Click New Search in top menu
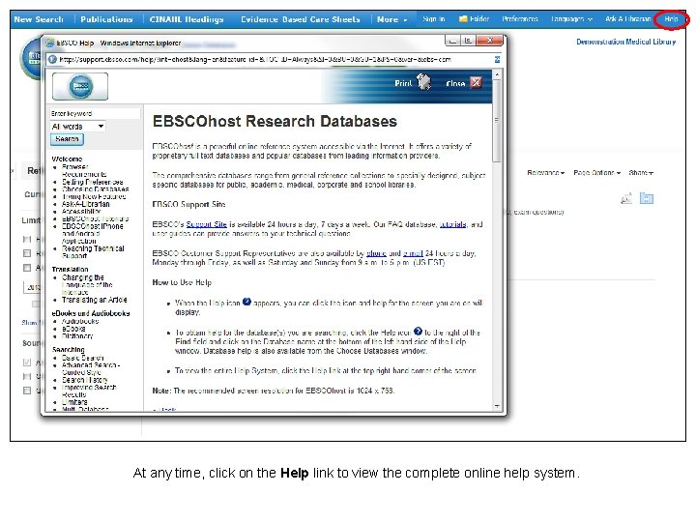696x522 pixels. pyautogui.click(x=39, y=19)
